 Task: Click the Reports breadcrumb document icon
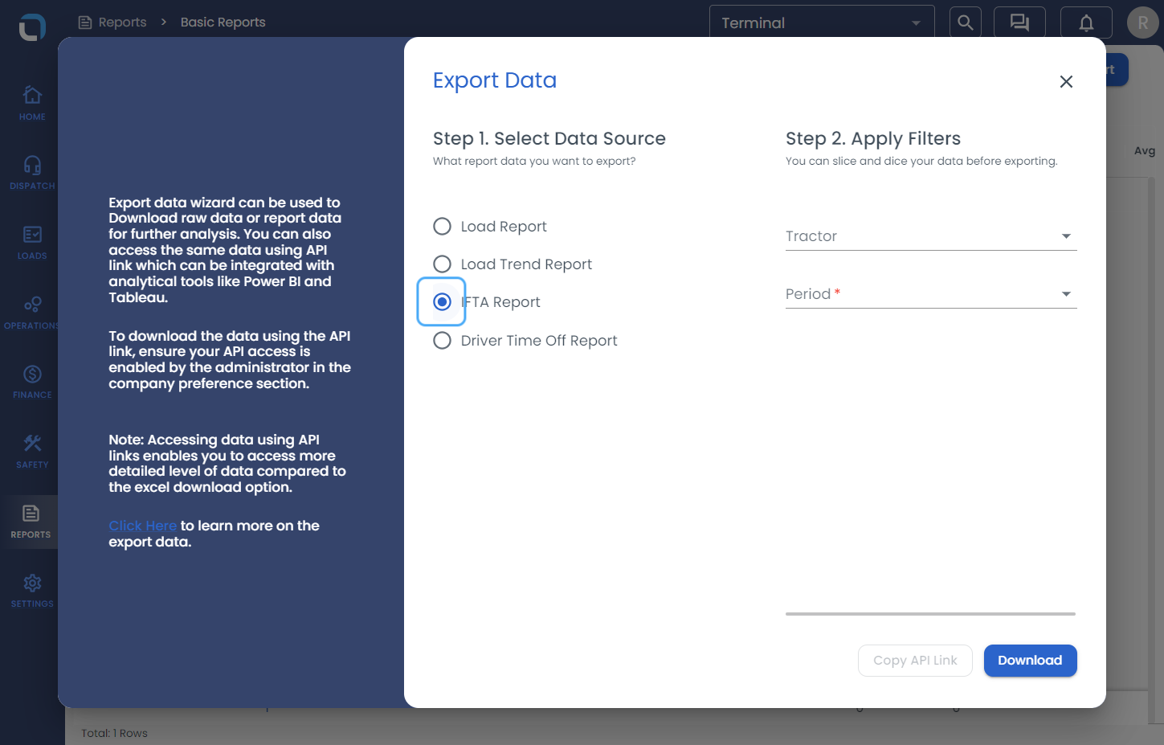tap(85, 23)
